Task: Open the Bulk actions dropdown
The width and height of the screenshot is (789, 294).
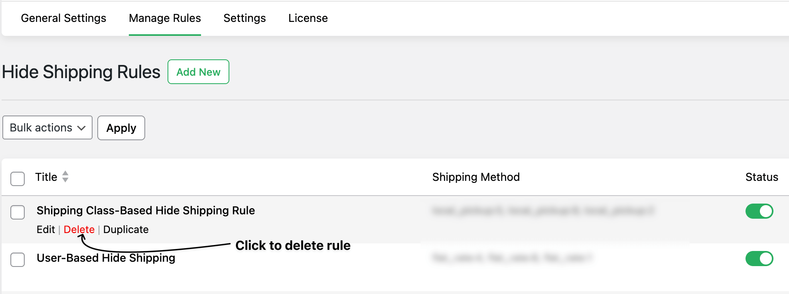Action: (x=47, y=127)
